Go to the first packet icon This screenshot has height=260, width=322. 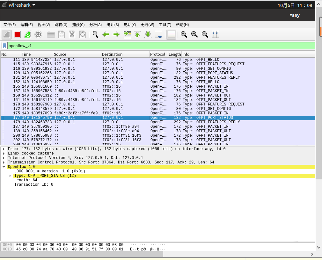coord(137,34)
